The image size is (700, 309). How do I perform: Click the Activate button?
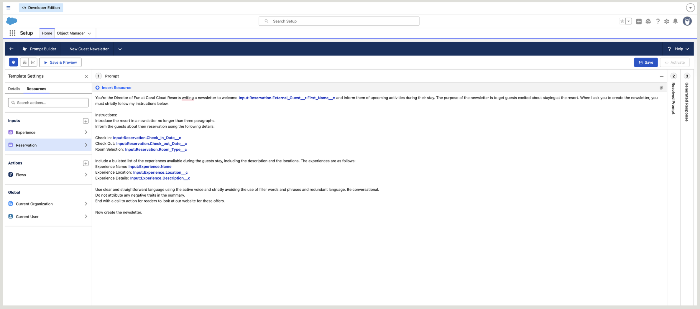(675, 62)
